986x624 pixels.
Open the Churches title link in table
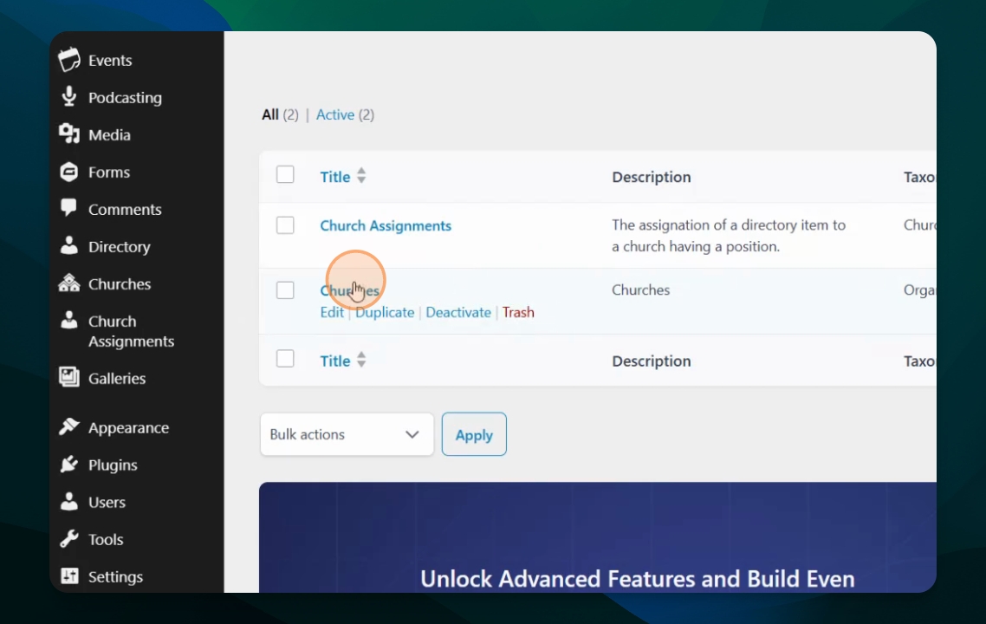pyautogui.click(x=350, y=290)
